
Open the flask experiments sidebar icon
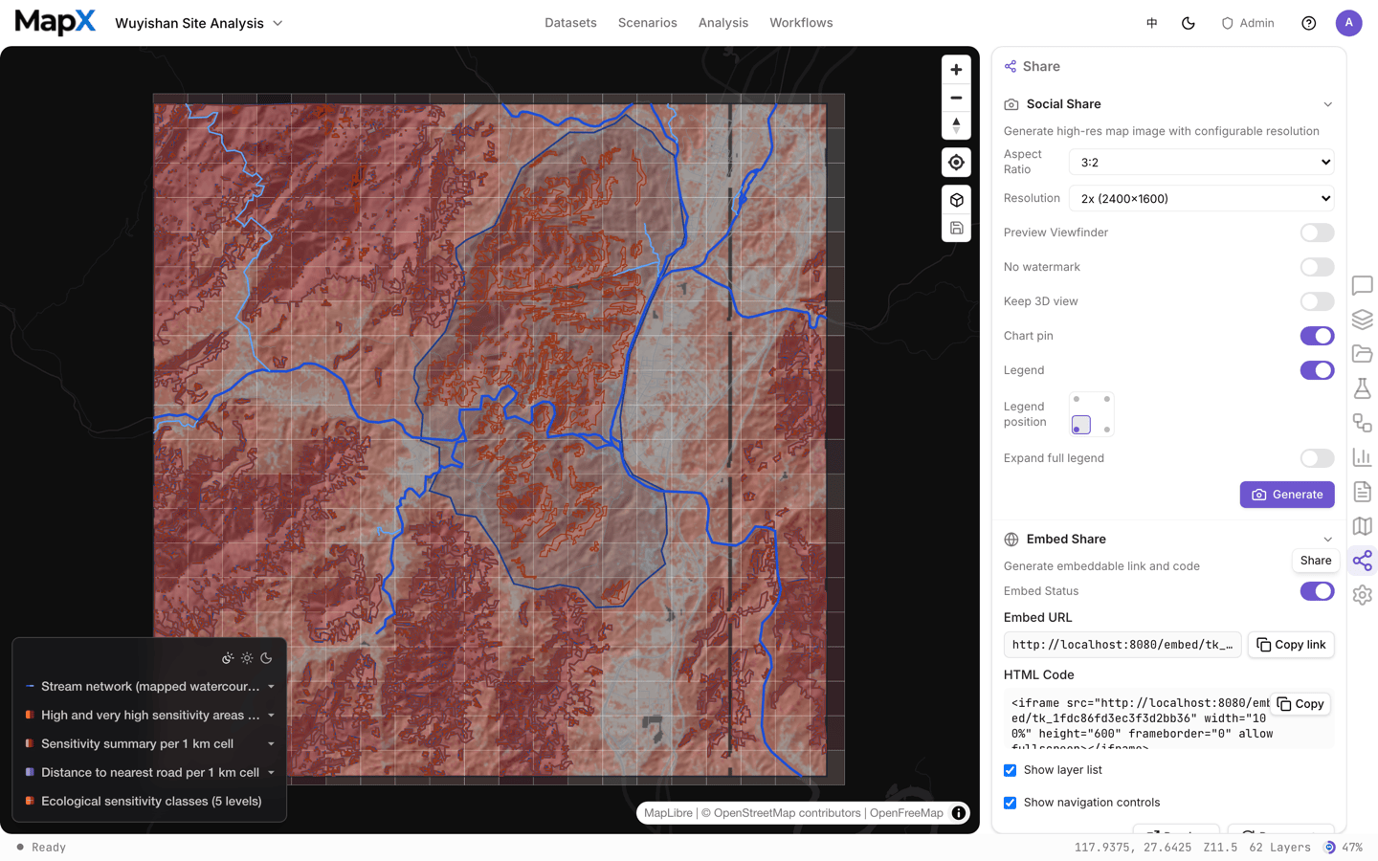(x=1363, y=388)
